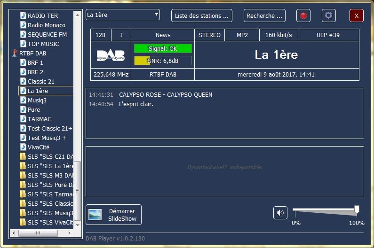Click the DAB logo image
The width and height of the screenshot is (374, 248).
click(111, 55)
